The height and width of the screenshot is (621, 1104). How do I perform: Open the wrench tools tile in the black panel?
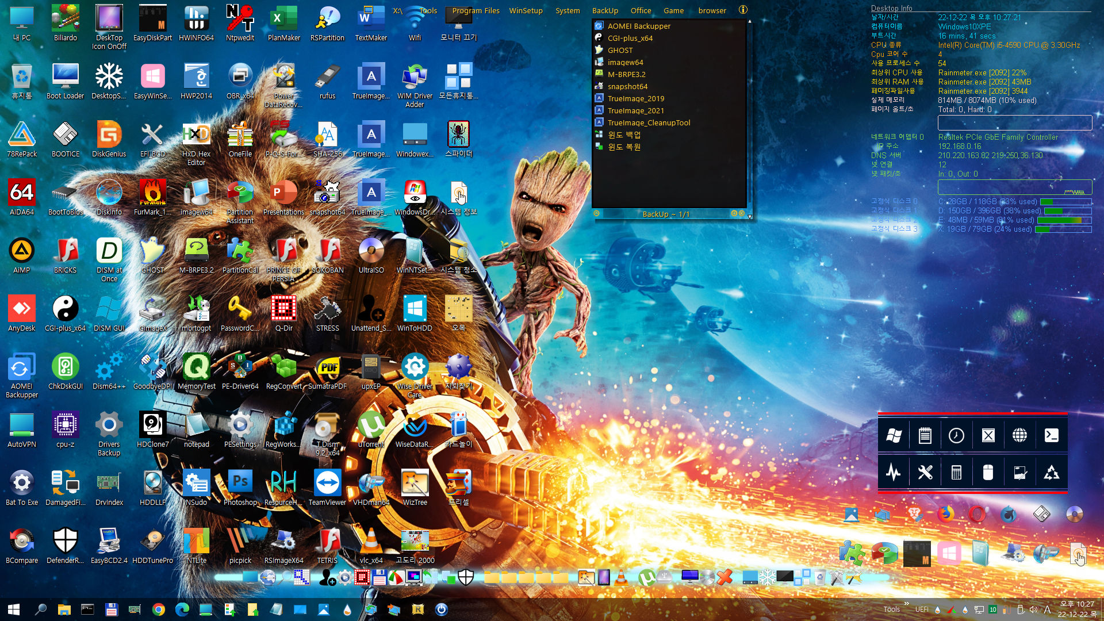tap(925, 473)
